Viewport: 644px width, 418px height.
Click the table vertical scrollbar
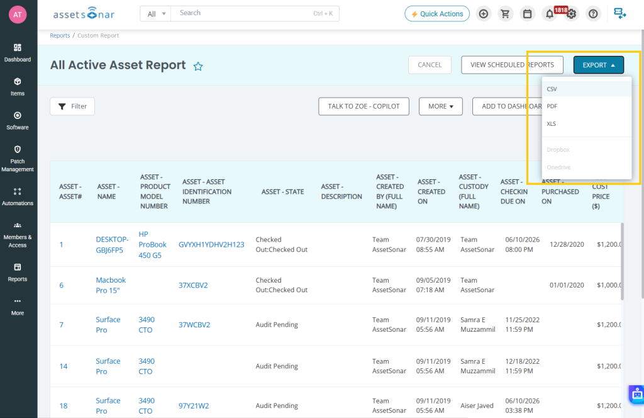(622, 261)
